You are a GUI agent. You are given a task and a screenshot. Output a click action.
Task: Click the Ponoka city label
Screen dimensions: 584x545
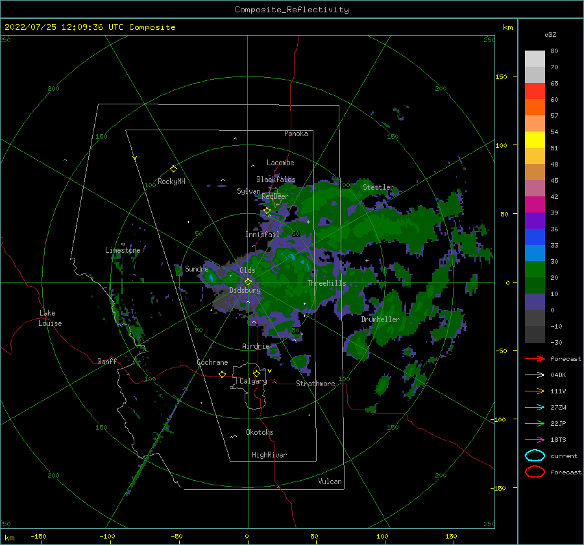point(296,133)
